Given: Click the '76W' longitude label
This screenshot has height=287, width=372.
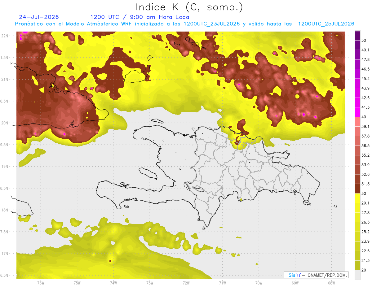Looking at the screenshot, I should pyautogui.click(x=41, y=283).
